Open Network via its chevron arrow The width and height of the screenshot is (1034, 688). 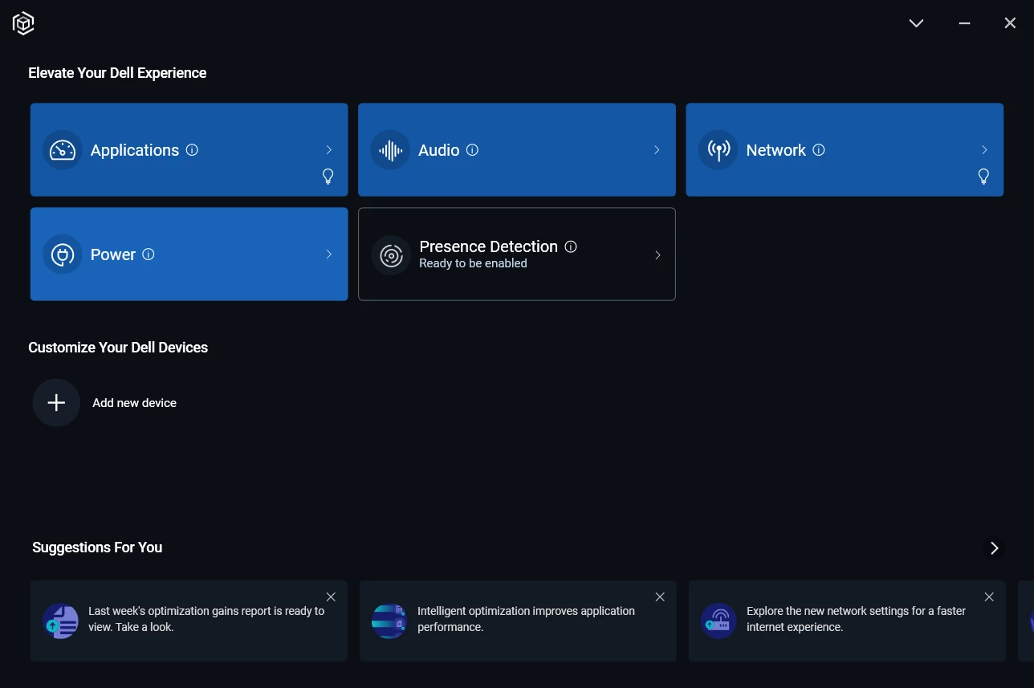985,150
